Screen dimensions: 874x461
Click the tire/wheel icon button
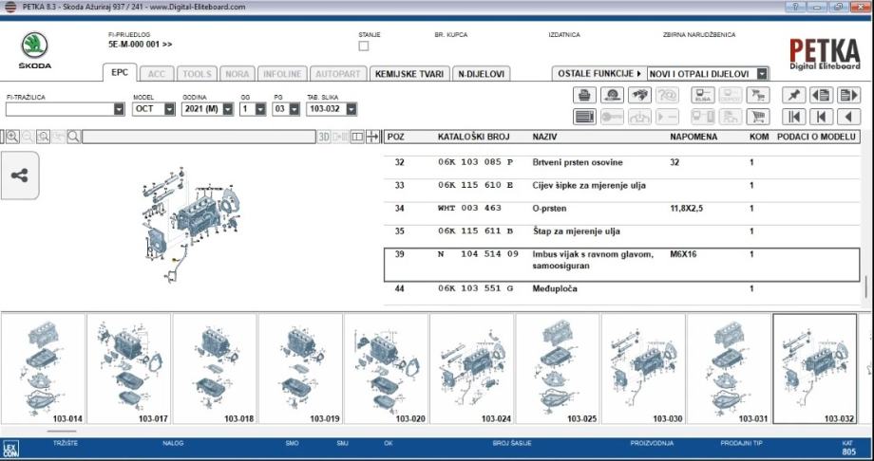612,95
